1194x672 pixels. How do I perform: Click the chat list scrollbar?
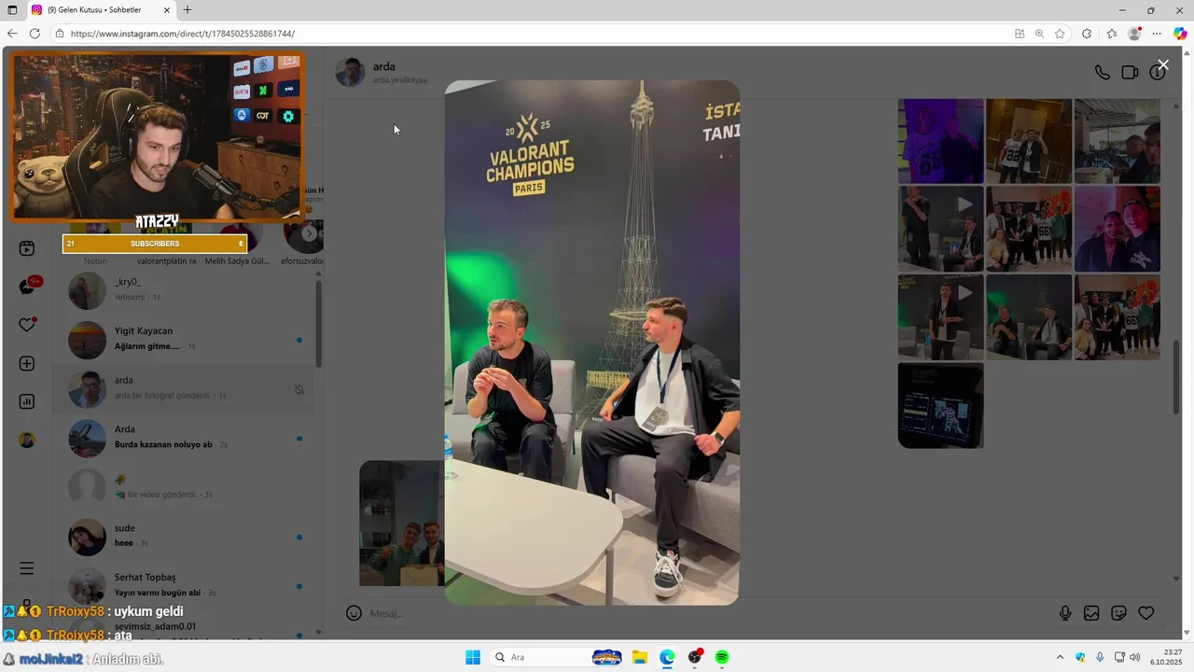(x=318, y=322)
